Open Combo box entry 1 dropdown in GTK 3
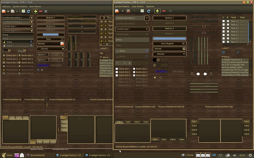Screen dimensions: 254x158 click(147, 18)
